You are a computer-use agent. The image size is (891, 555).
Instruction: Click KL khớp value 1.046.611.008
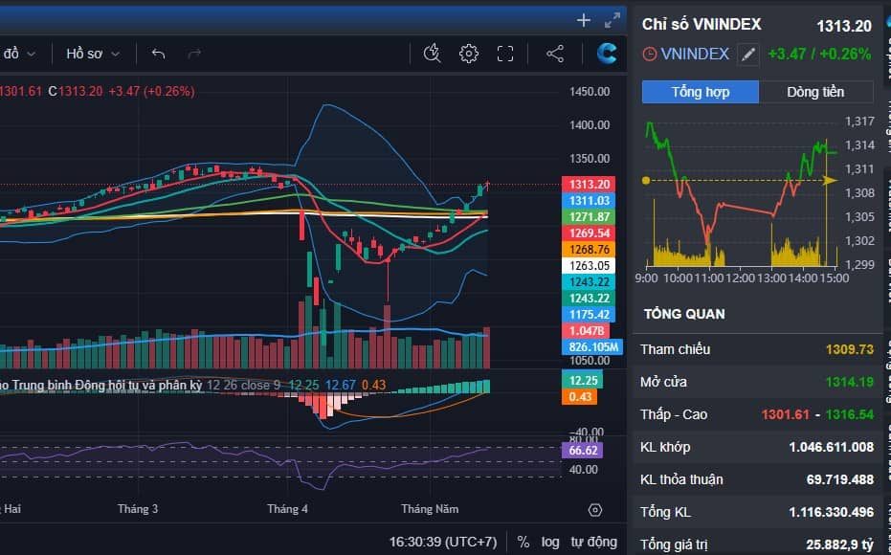[x=831, y=447]
